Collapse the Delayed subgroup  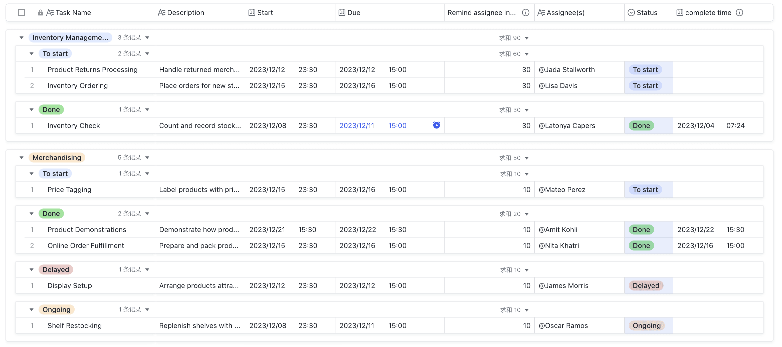pos(32,269)
